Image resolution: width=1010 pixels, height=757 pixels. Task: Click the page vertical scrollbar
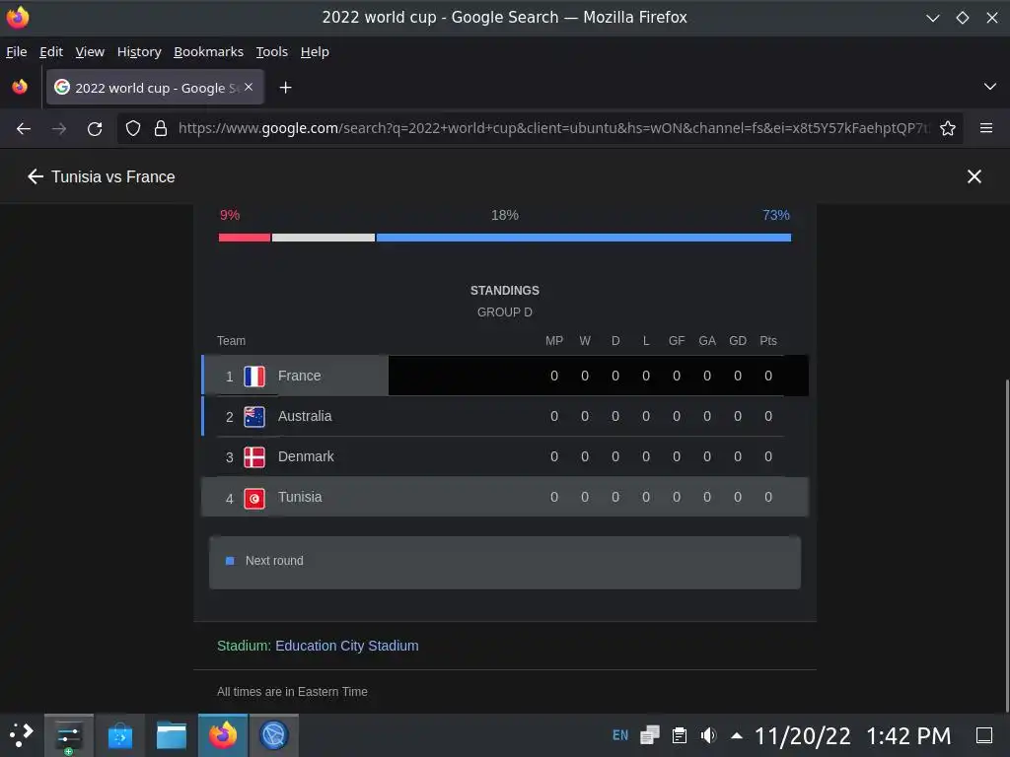point(1007,546)
